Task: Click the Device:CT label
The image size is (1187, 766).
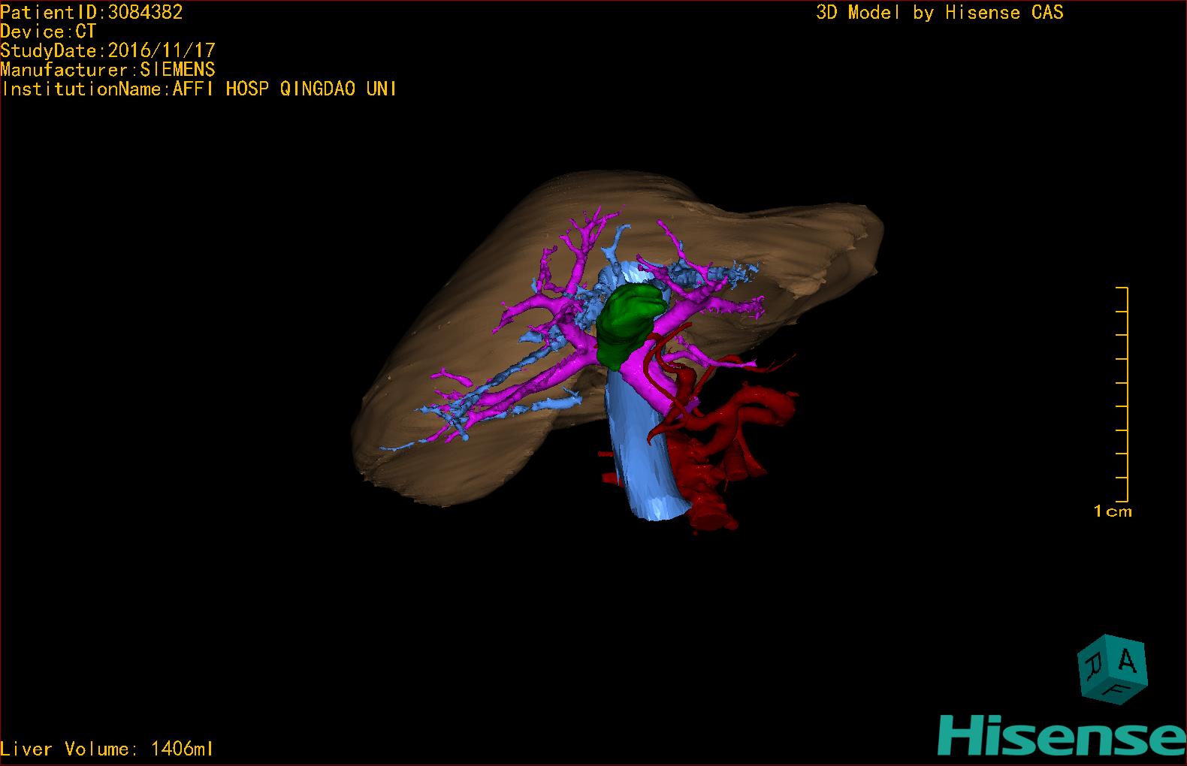Action: pos(48,32)
